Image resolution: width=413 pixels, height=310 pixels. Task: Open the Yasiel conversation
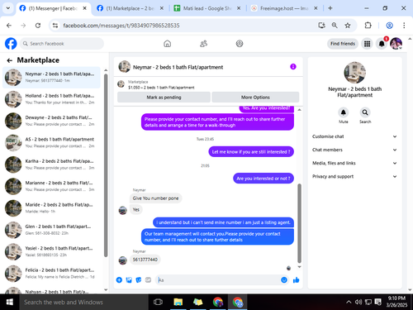click(51, 251)
